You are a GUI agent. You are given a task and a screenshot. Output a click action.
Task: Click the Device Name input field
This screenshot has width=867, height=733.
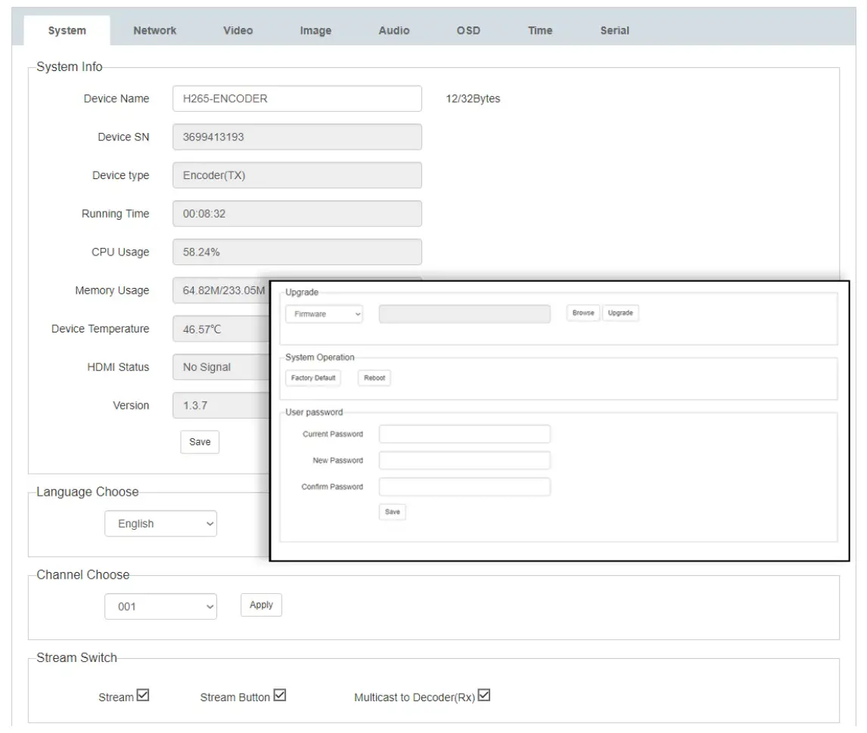297,98
